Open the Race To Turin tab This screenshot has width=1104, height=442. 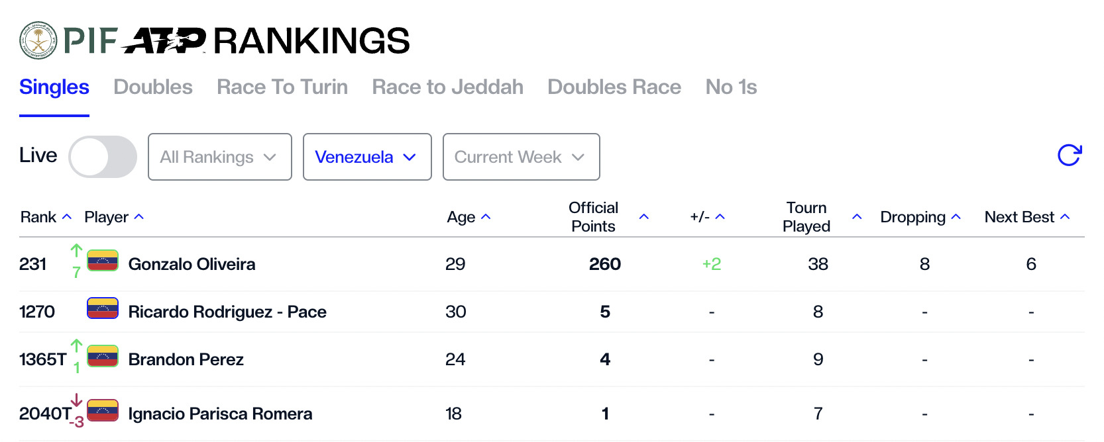282,87
